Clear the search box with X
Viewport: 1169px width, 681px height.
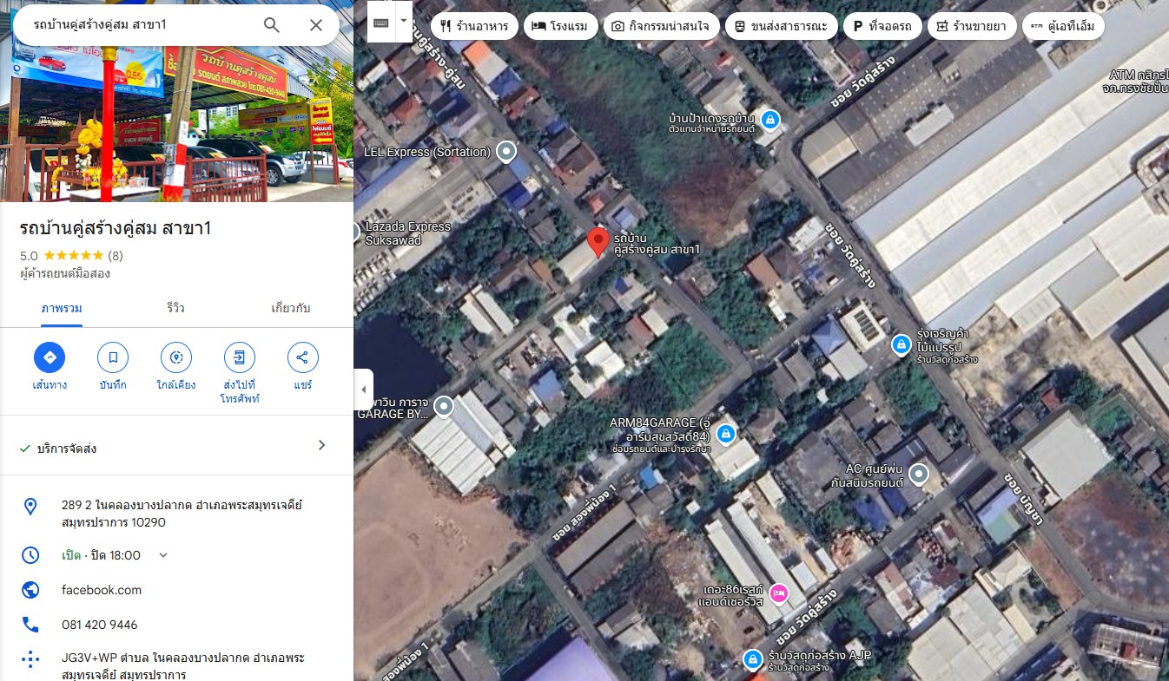316,25
